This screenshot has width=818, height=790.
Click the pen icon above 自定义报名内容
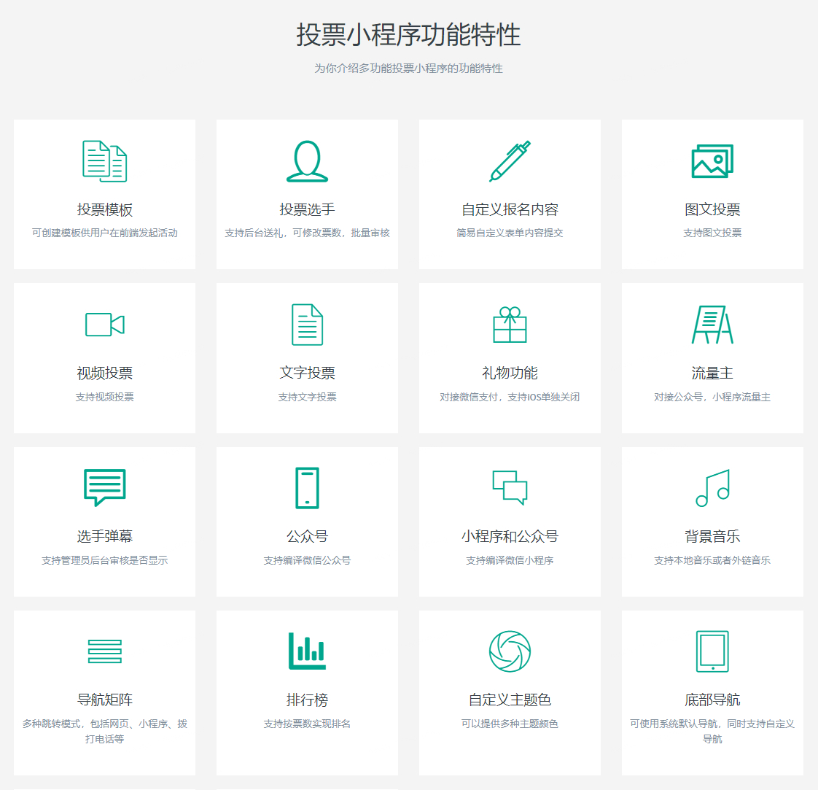[510, 161]
